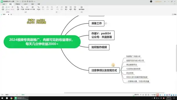
Task: Click the orange membership link in the title bar
Action: 158,2
